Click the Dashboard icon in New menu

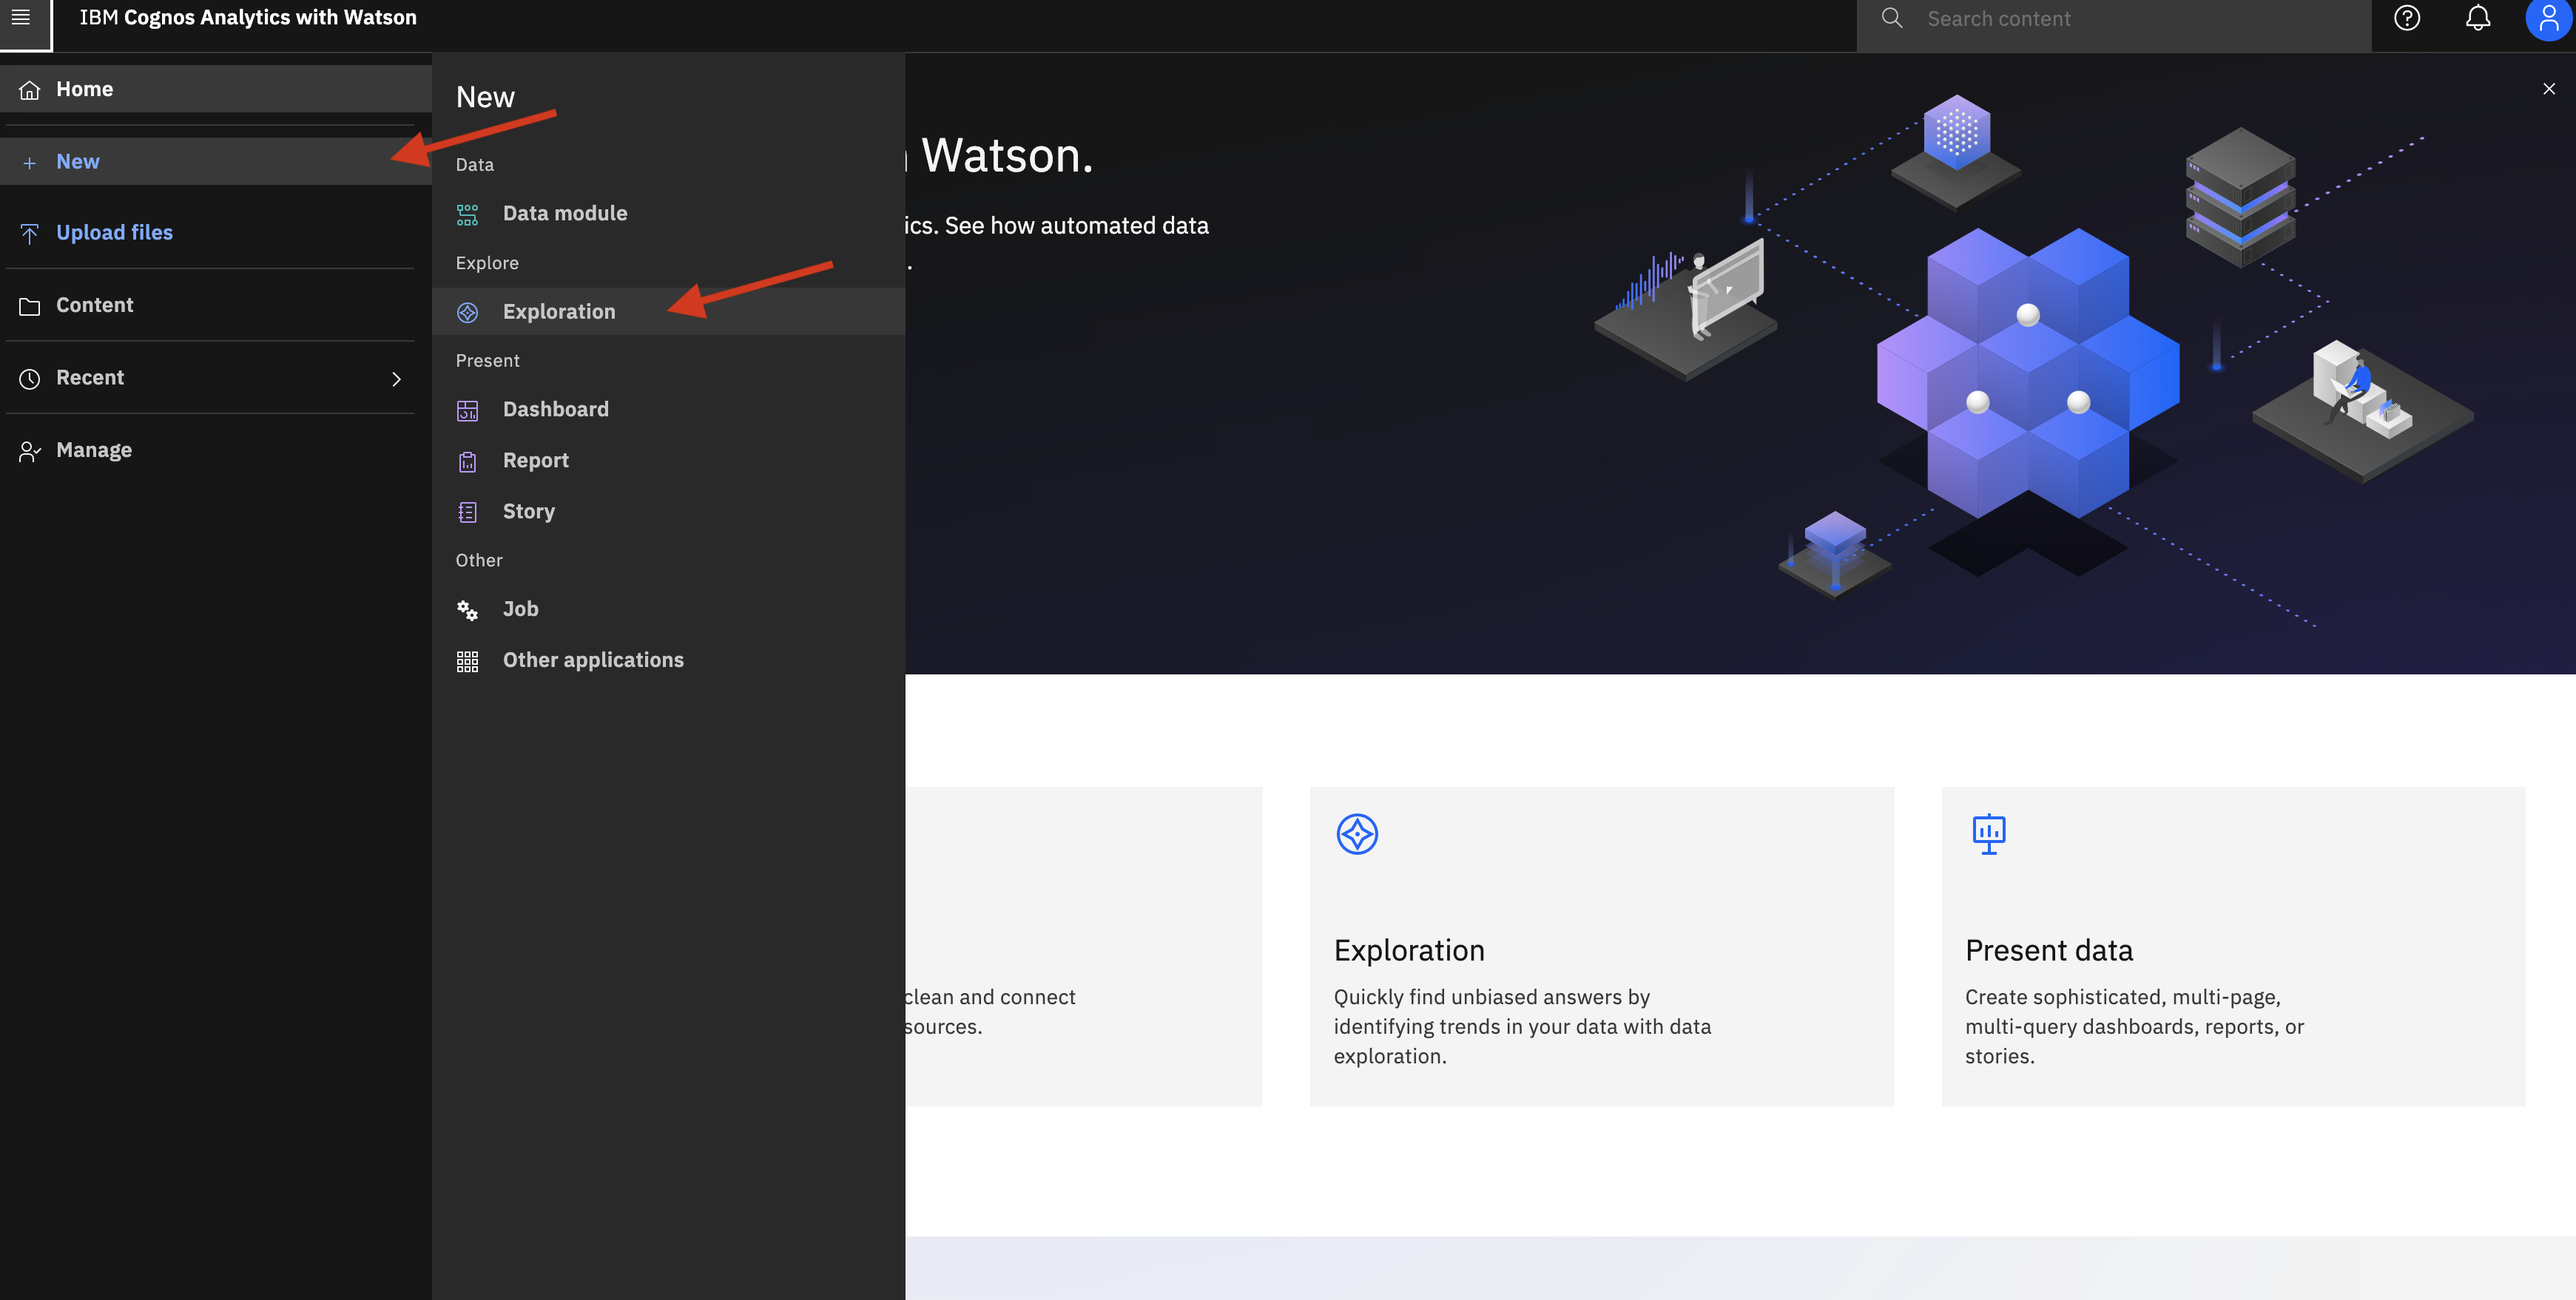[x=467, y=410]
